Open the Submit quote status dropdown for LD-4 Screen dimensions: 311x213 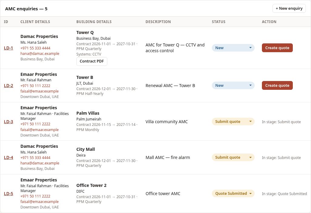(233, 157)
